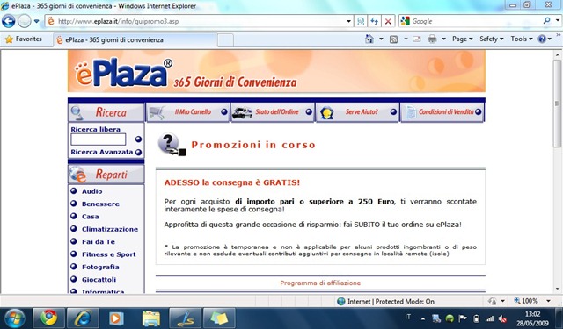Open the Giocattoli department link
The height and width of the screenshot is (329, 563).
99,280
